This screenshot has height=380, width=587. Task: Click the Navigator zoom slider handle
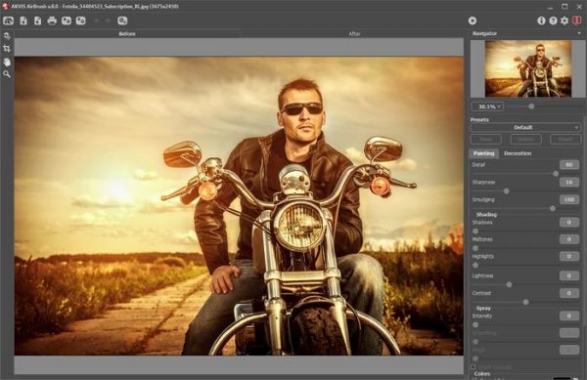click(x=531, y=106)
